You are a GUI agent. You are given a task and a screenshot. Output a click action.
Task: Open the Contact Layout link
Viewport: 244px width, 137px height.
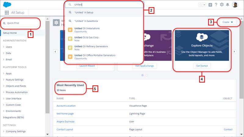65,129
